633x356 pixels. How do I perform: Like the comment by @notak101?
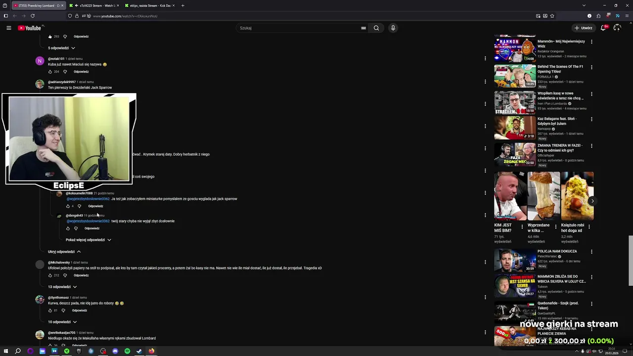pyautogui.click(x=50, y=72)
